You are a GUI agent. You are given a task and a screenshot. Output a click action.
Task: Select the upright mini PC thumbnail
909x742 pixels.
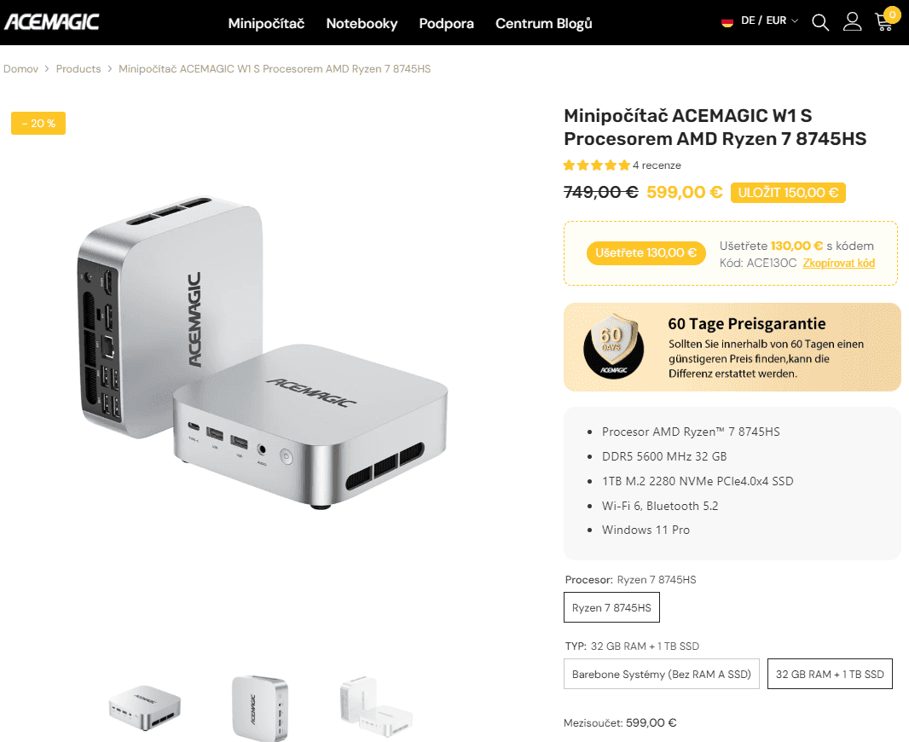click(259, 707)
